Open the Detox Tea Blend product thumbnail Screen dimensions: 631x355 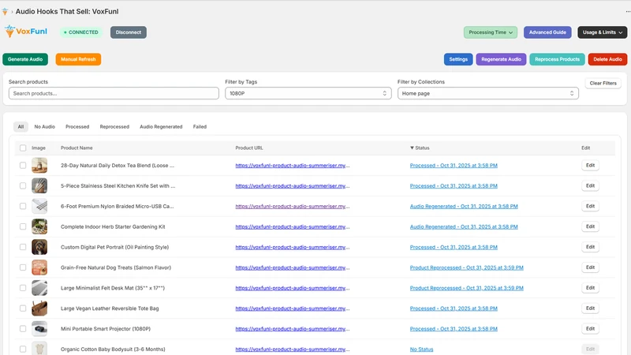pos(39,166)
